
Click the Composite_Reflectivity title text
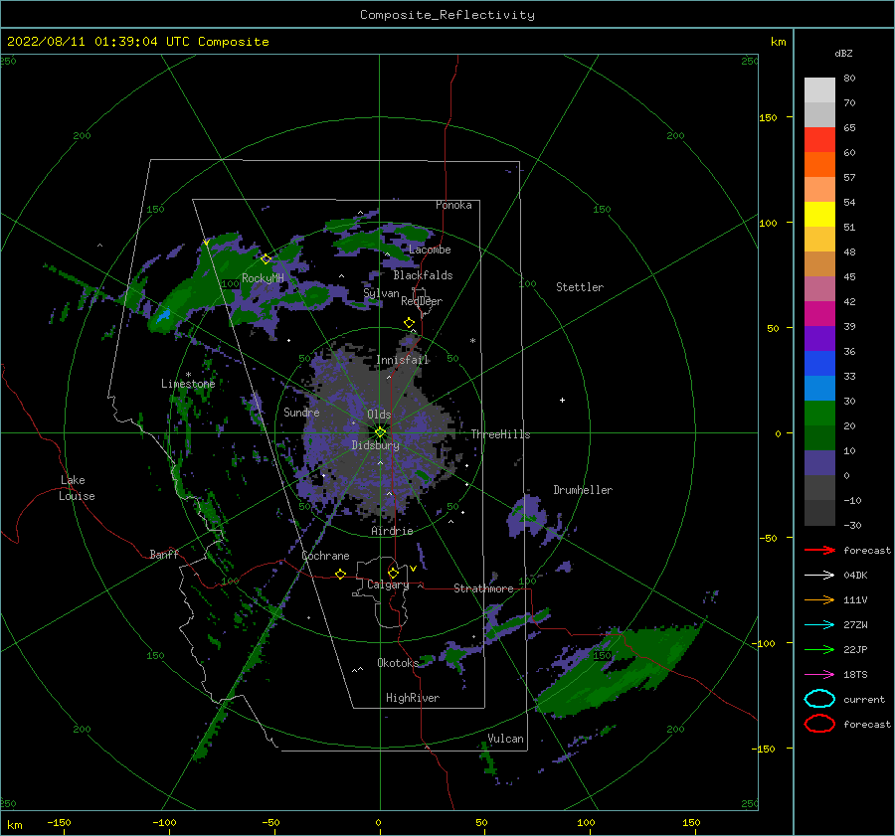[x=447, y=15]
